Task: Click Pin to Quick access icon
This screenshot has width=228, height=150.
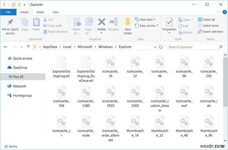Action: (10, 22)
